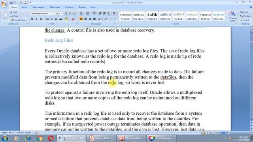Image resolution: width=253 pixels, height=142 pixels.
Task: Grow font size with A-up icon
Action: (66, 14)
